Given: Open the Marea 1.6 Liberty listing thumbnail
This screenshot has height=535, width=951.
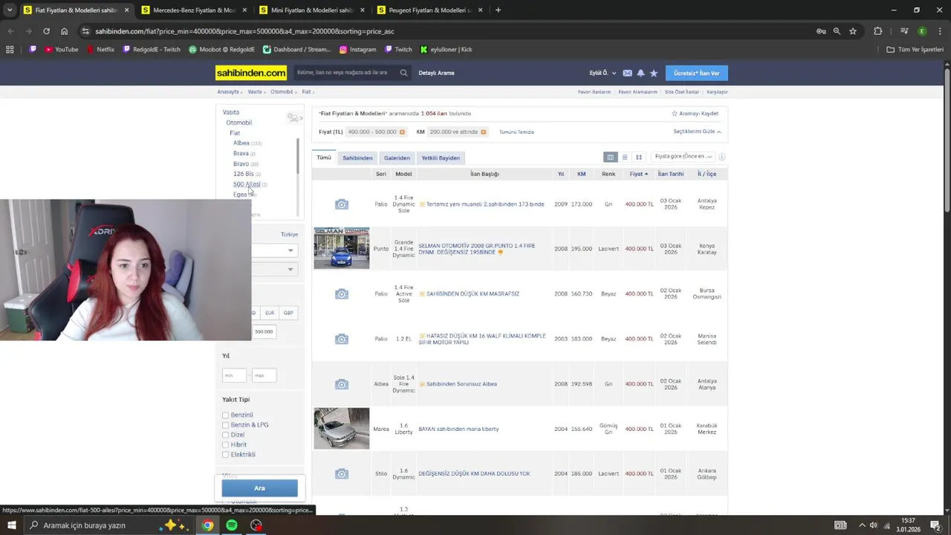Looking at the screenshot, I should pyautogui.click(x=341, y=429).
